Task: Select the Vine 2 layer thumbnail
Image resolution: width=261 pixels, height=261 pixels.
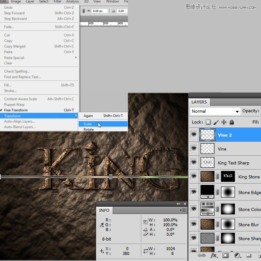Action: (x=207, y=135)
